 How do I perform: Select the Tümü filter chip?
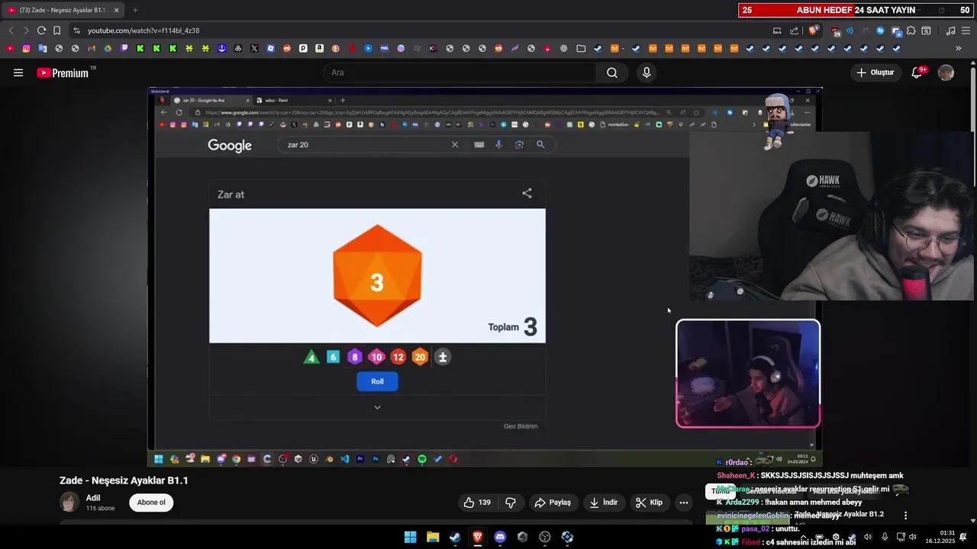(x=721, y=491)
